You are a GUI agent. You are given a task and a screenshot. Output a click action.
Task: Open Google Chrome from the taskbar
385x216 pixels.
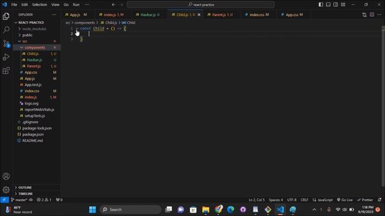218,209
